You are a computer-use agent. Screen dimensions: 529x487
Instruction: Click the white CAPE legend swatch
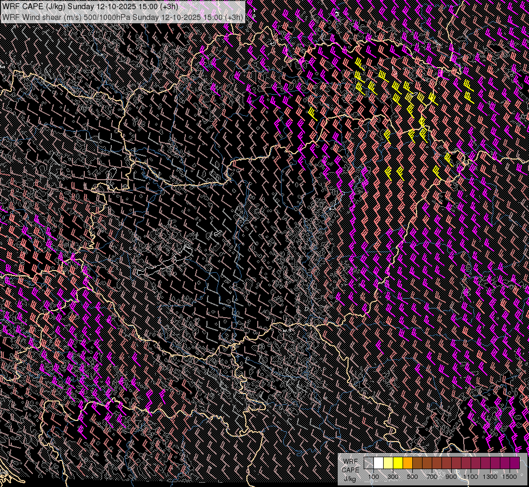point(378,463)
